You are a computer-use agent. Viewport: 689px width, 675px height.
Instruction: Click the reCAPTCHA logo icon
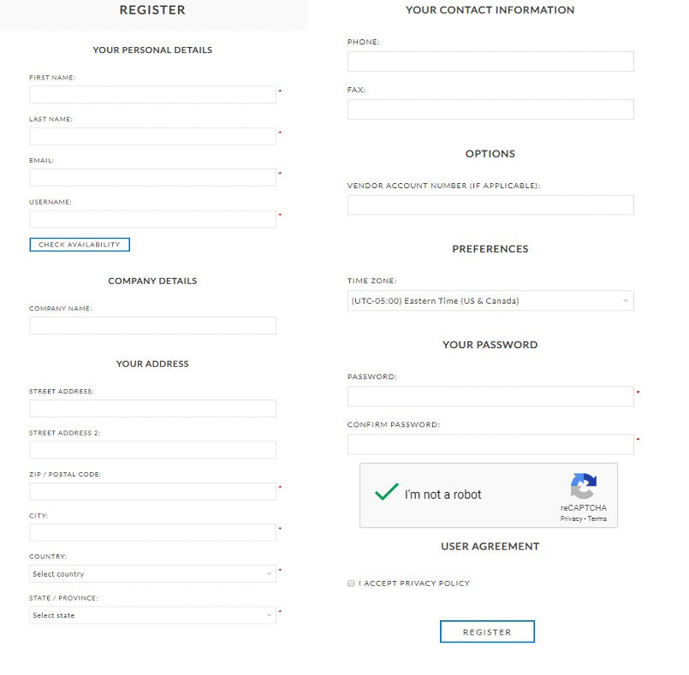[583, 486]
